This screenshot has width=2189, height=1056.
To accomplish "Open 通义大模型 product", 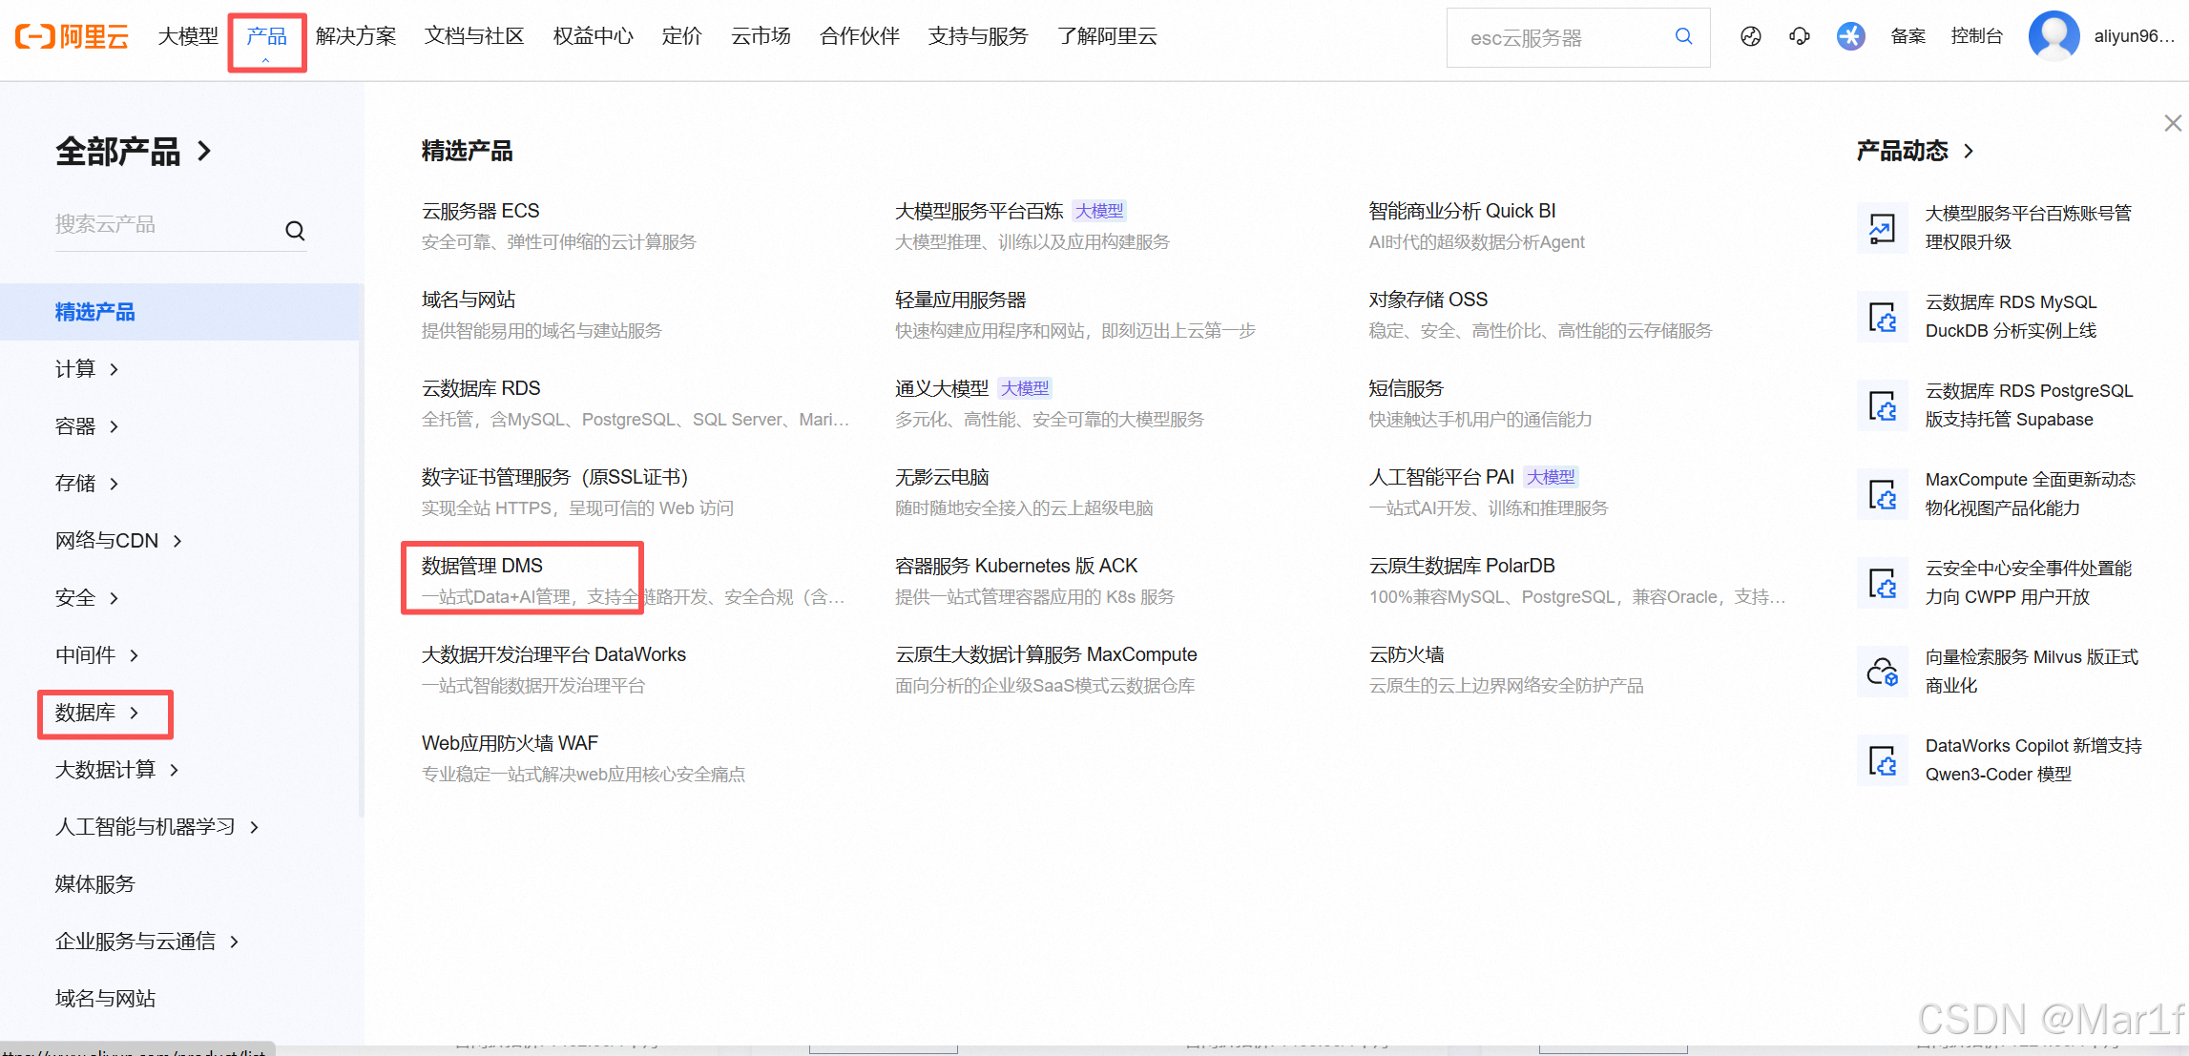I will 942,388.
